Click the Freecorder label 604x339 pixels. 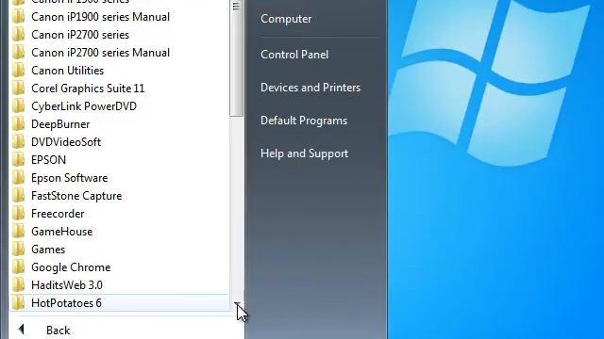[x=58, y=214]
